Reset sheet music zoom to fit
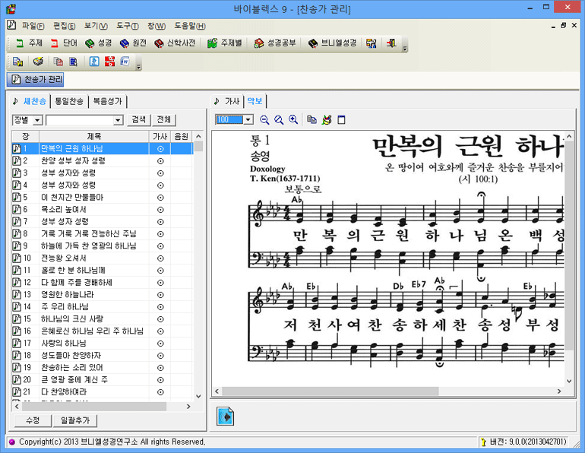This screenshot has height=453, width=585. (x=279, y=120)
